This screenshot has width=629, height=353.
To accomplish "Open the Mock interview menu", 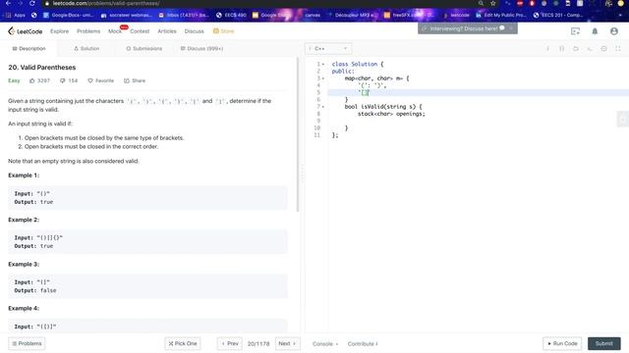I will (x=115, y=31).
